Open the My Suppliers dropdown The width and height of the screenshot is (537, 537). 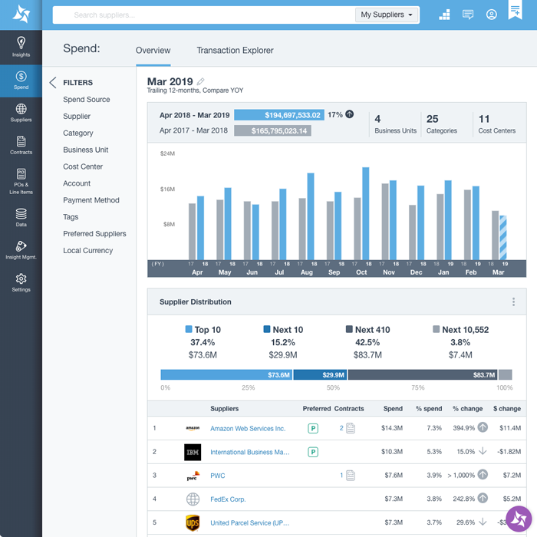[387, 15]
